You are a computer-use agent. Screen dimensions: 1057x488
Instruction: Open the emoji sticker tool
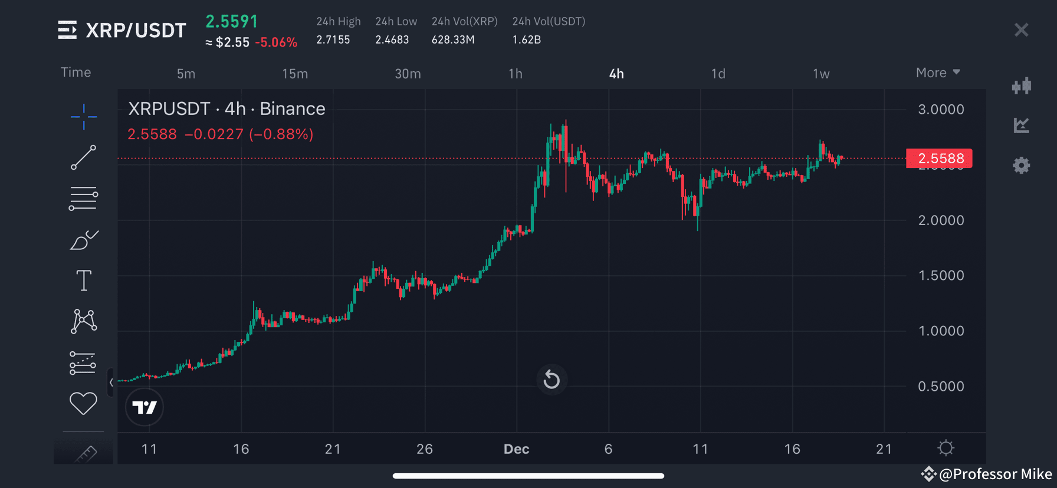pos(83,403)
